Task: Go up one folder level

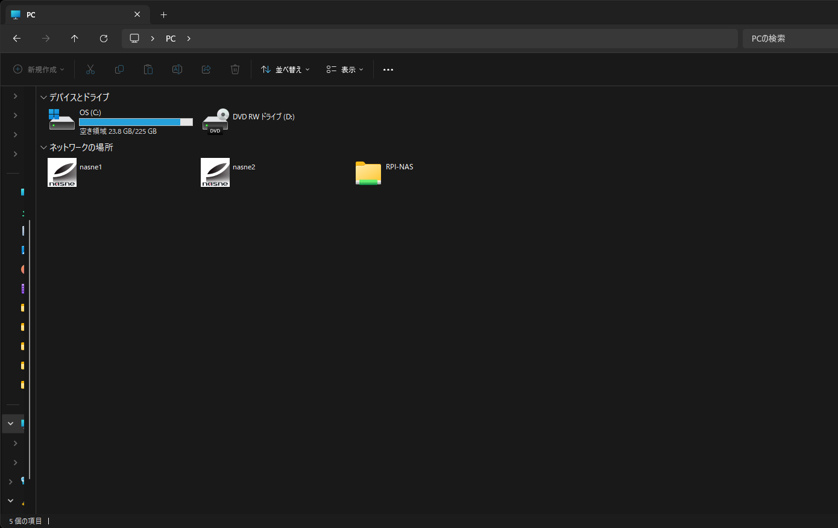Action: tap(75, 39)
